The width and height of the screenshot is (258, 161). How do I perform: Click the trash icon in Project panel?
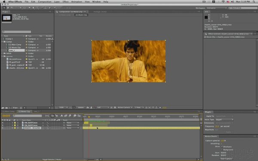point(21,108)
